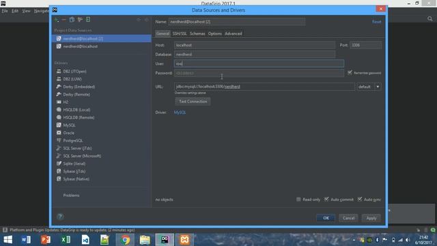Select nerdherd@localhost [2] data source

click(x=102, y=38)
